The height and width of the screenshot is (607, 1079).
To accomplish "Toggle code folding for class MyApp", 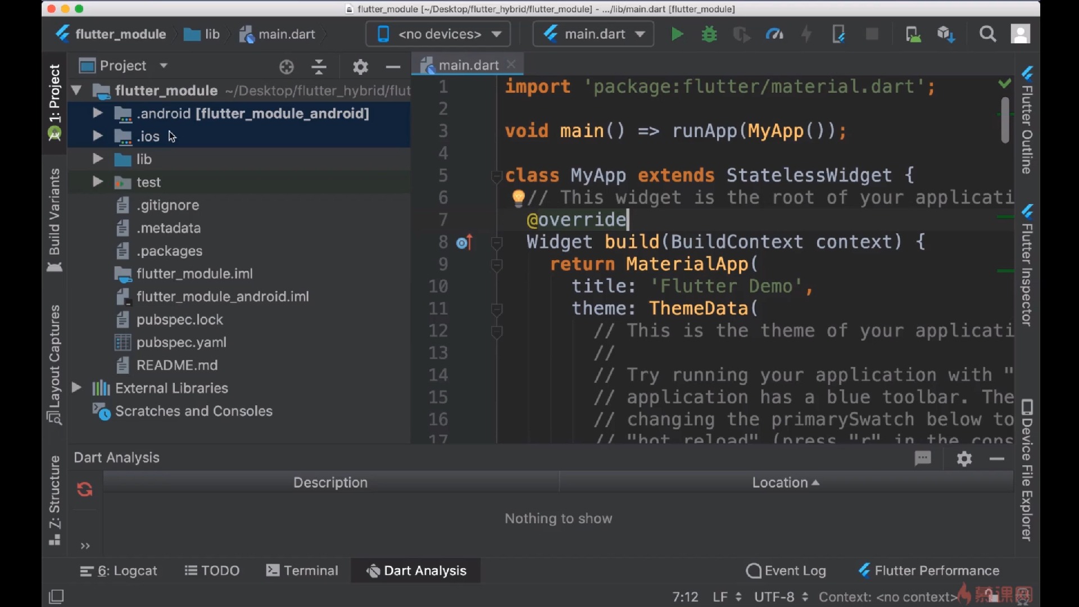I will click(497, 176).
